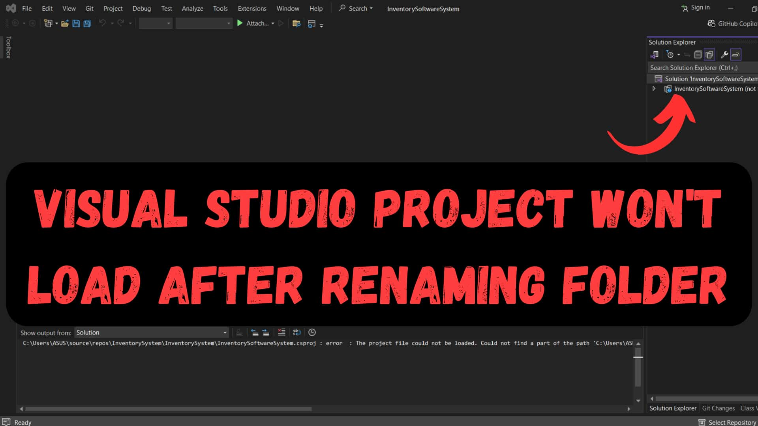Open the Debug menu

pos(141,8)
